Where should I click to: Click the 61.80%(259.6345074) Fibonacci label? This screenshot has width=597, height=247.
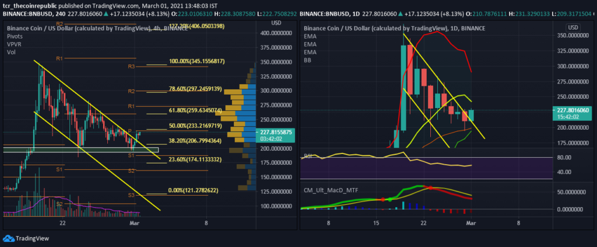coord(195,110)
